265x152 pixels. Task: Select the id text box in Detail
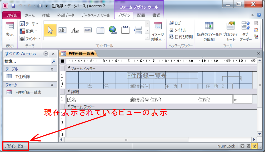click(243, 100)
